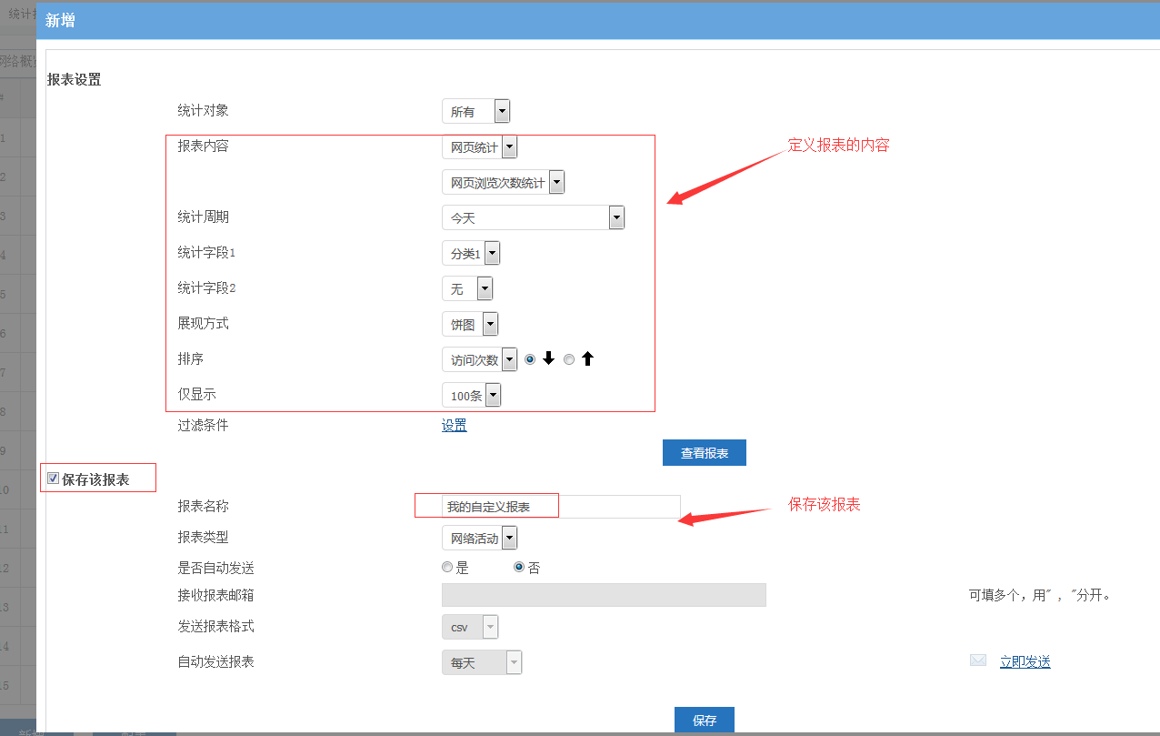
Task: Toggle the 保存该报表 checkbox
Action: 54,479
